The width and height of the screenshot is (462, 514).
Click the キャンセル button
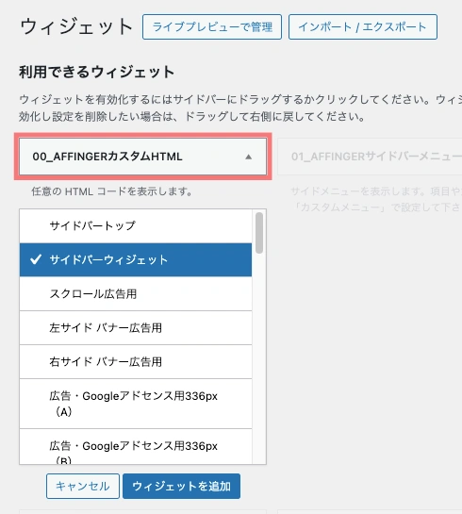tap(83, 486)
